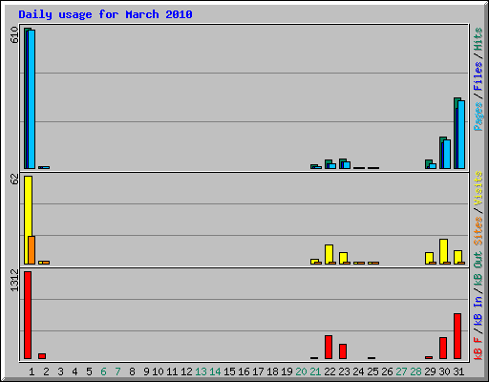Click day label 17 on the x-axis
Screen dimensions: 489x382
coord(258,371)
